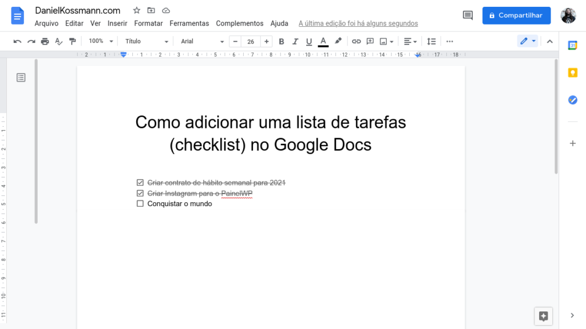
Task: Open the 'A última edição' history link
Action: pos(358,23)
